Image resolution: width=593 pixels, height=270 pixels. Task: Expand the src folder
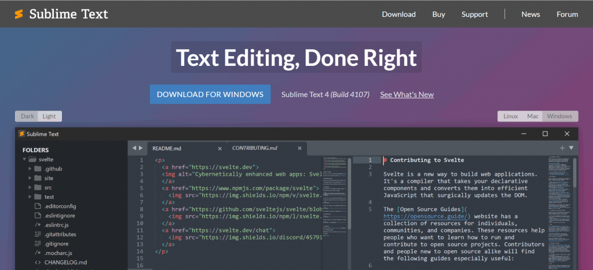pyautogui.click(x=30, y=187)
